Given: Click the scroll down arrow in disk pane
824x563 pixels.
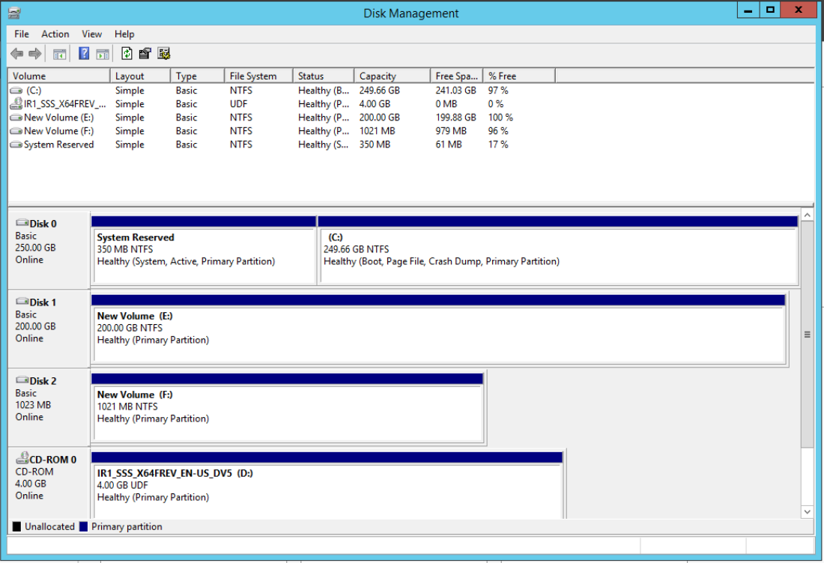Looking at the screenshot, I should tap(807, 511).
